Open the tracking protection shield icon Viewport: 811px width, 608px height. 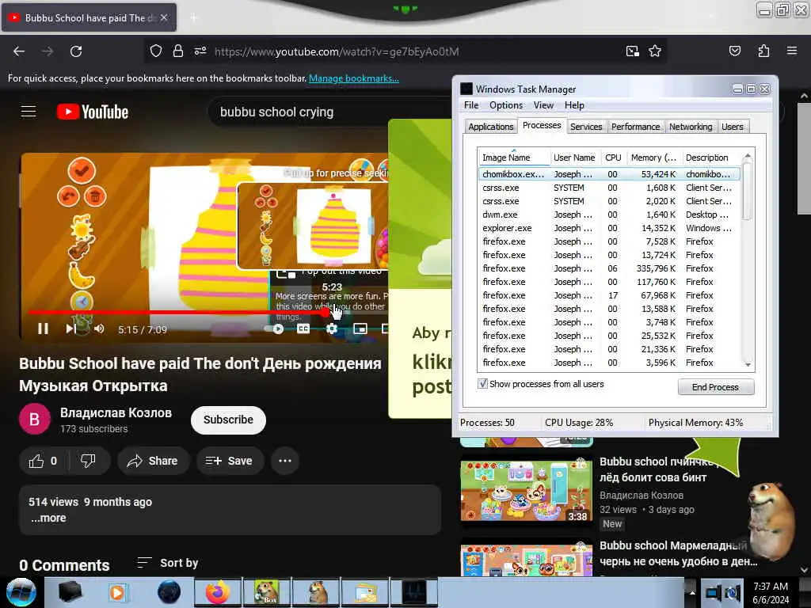tap(156, 51)
